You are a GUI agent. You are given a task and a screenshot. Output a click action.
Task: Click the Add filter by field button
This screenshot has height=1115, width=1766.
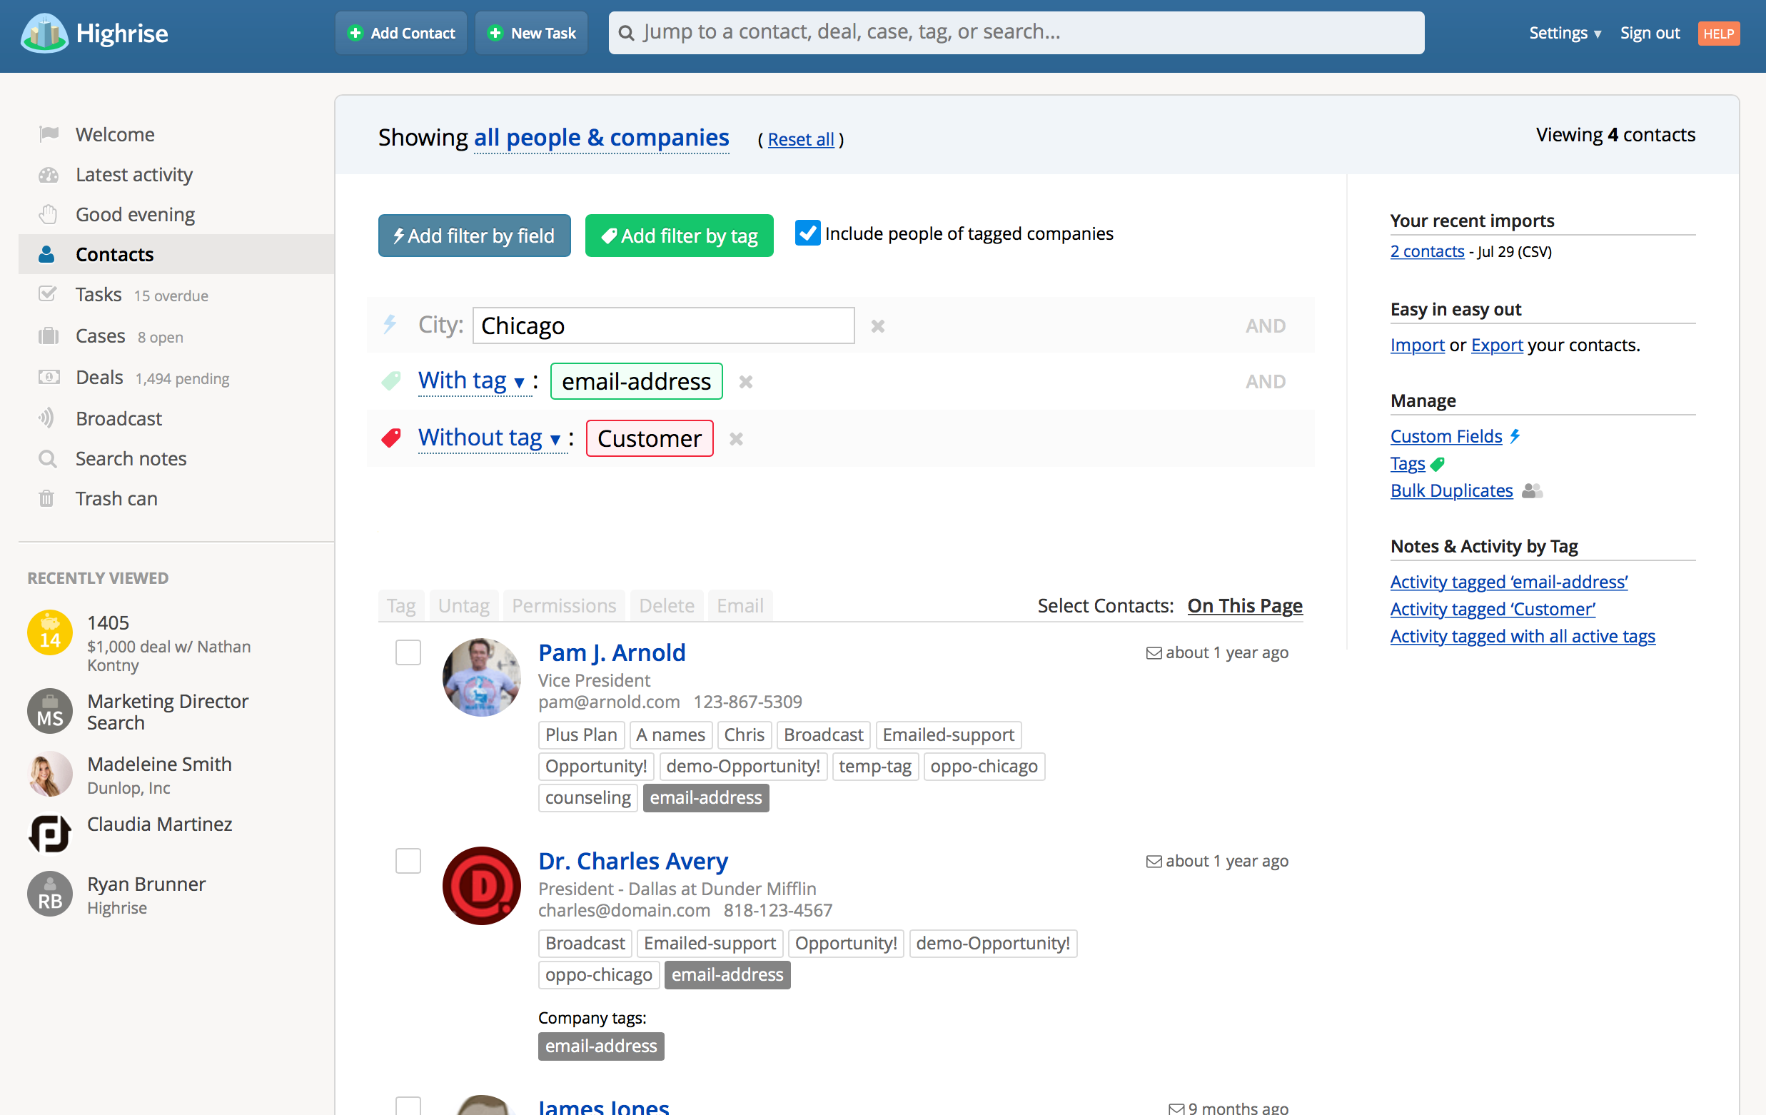click(475, 236)
